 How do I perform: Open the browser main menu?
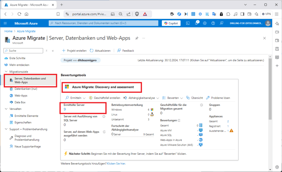coord(276,14)
